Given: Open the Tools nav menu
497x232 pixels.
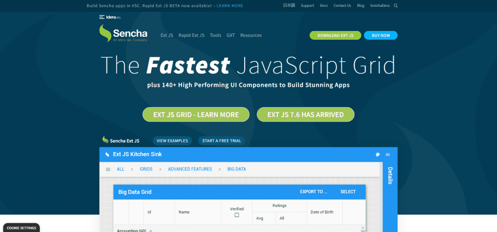Looking at the screenshot, I should [x=215, y=35].
